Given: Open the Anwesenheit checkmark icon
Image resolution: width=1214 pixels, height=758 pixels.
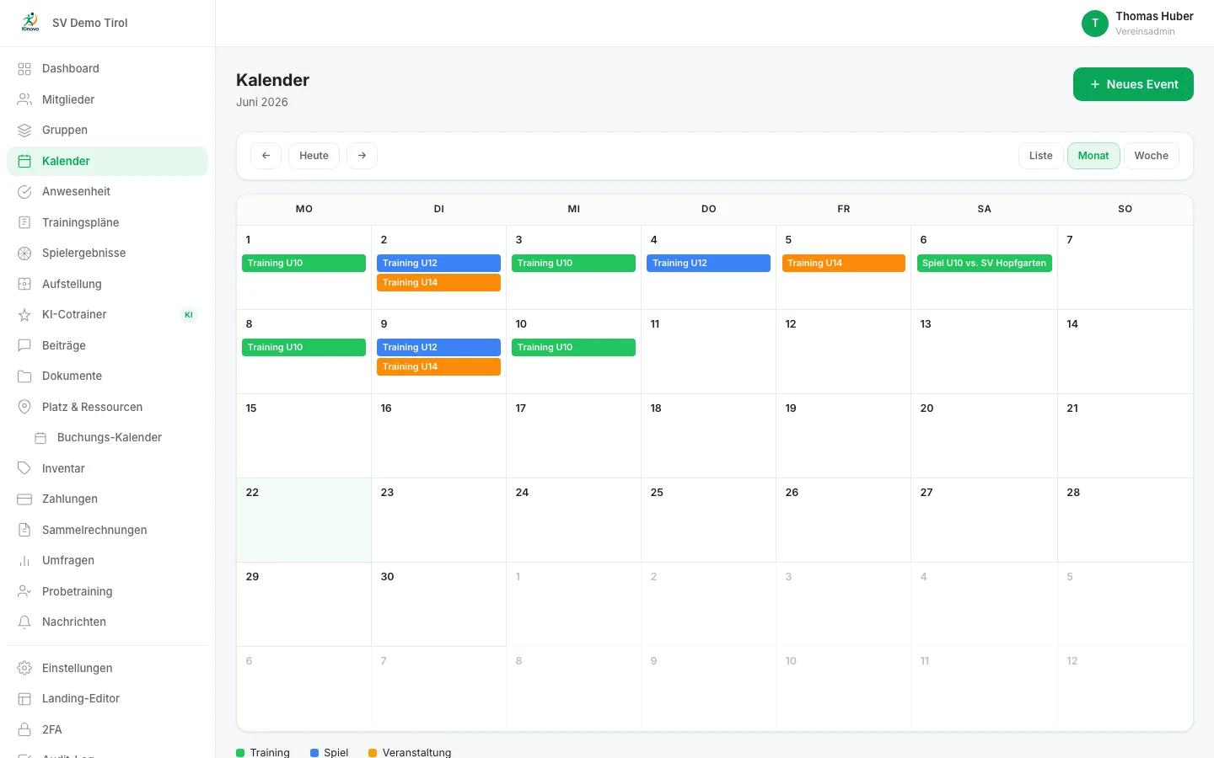Looking at the screenshot, I should [24, 192].
